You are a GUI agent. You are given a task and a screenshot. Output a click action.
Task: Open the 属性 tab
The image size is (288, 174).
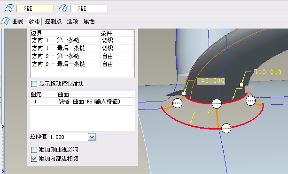89,22
